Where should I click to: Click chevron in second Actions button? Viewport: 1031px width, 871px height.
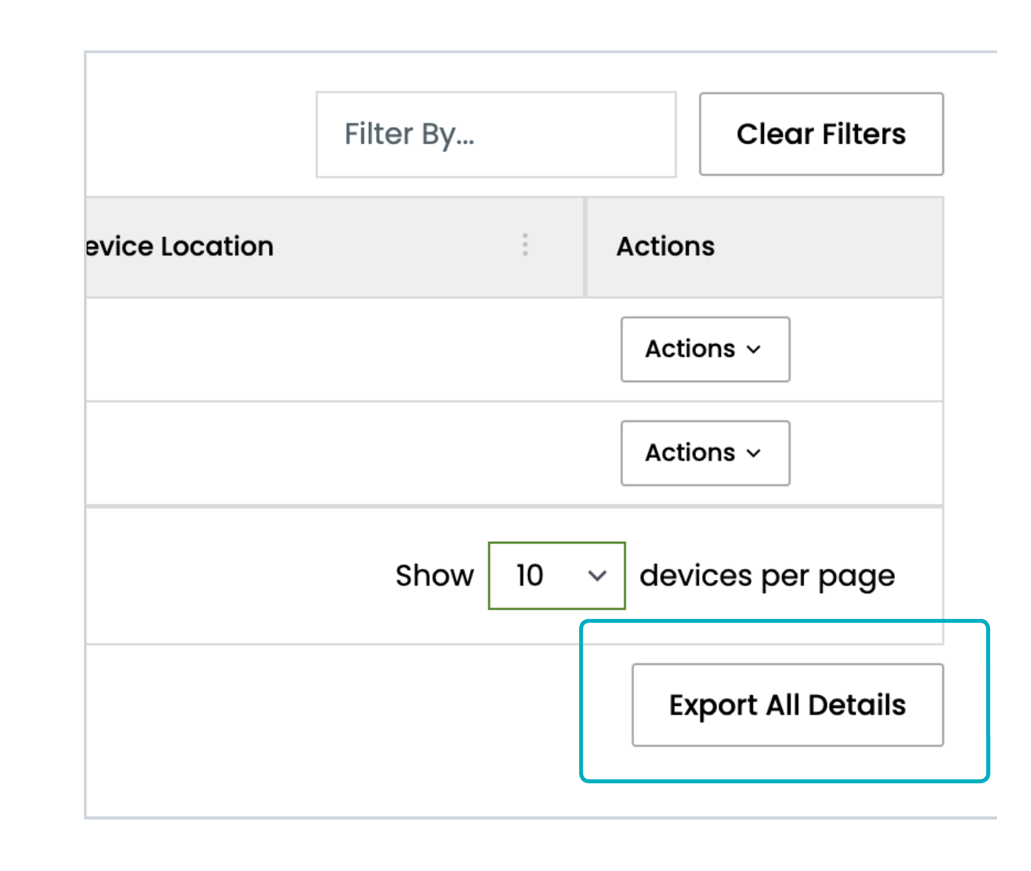click(x=753, y=453)
